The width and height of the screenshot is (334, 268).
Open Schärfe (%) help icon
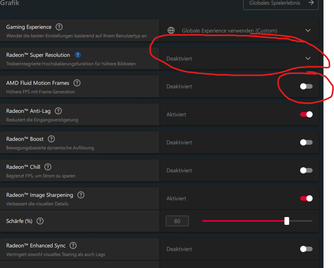coord(40,221)
